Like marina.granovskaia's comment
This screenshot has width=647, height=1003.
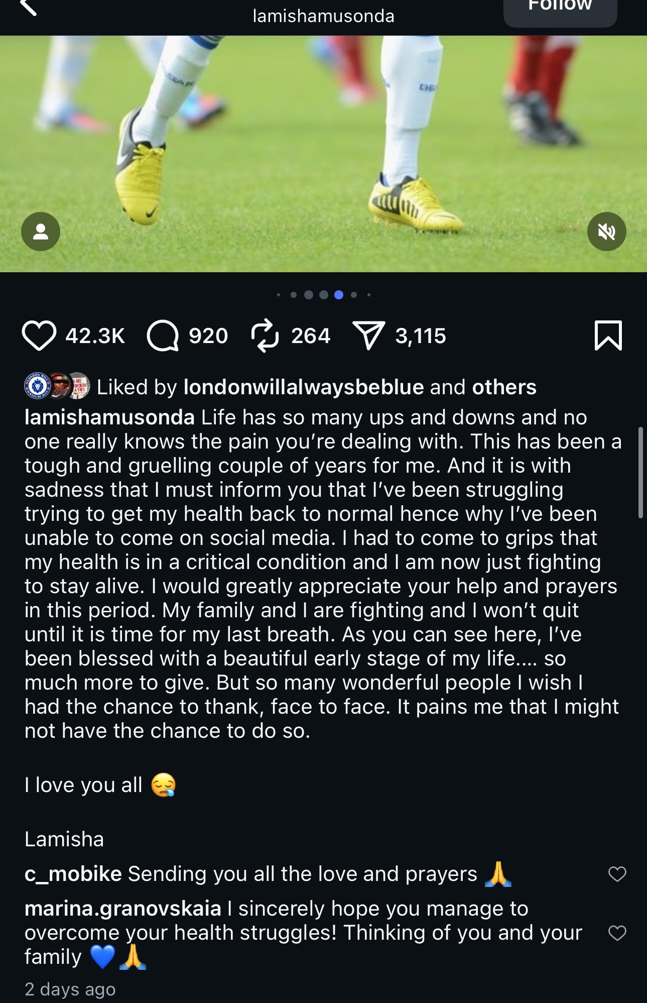617,933
